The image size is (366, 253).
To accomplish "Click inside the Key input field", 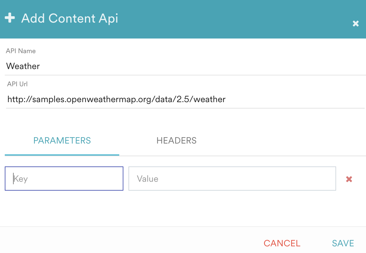I will point(64,179).
